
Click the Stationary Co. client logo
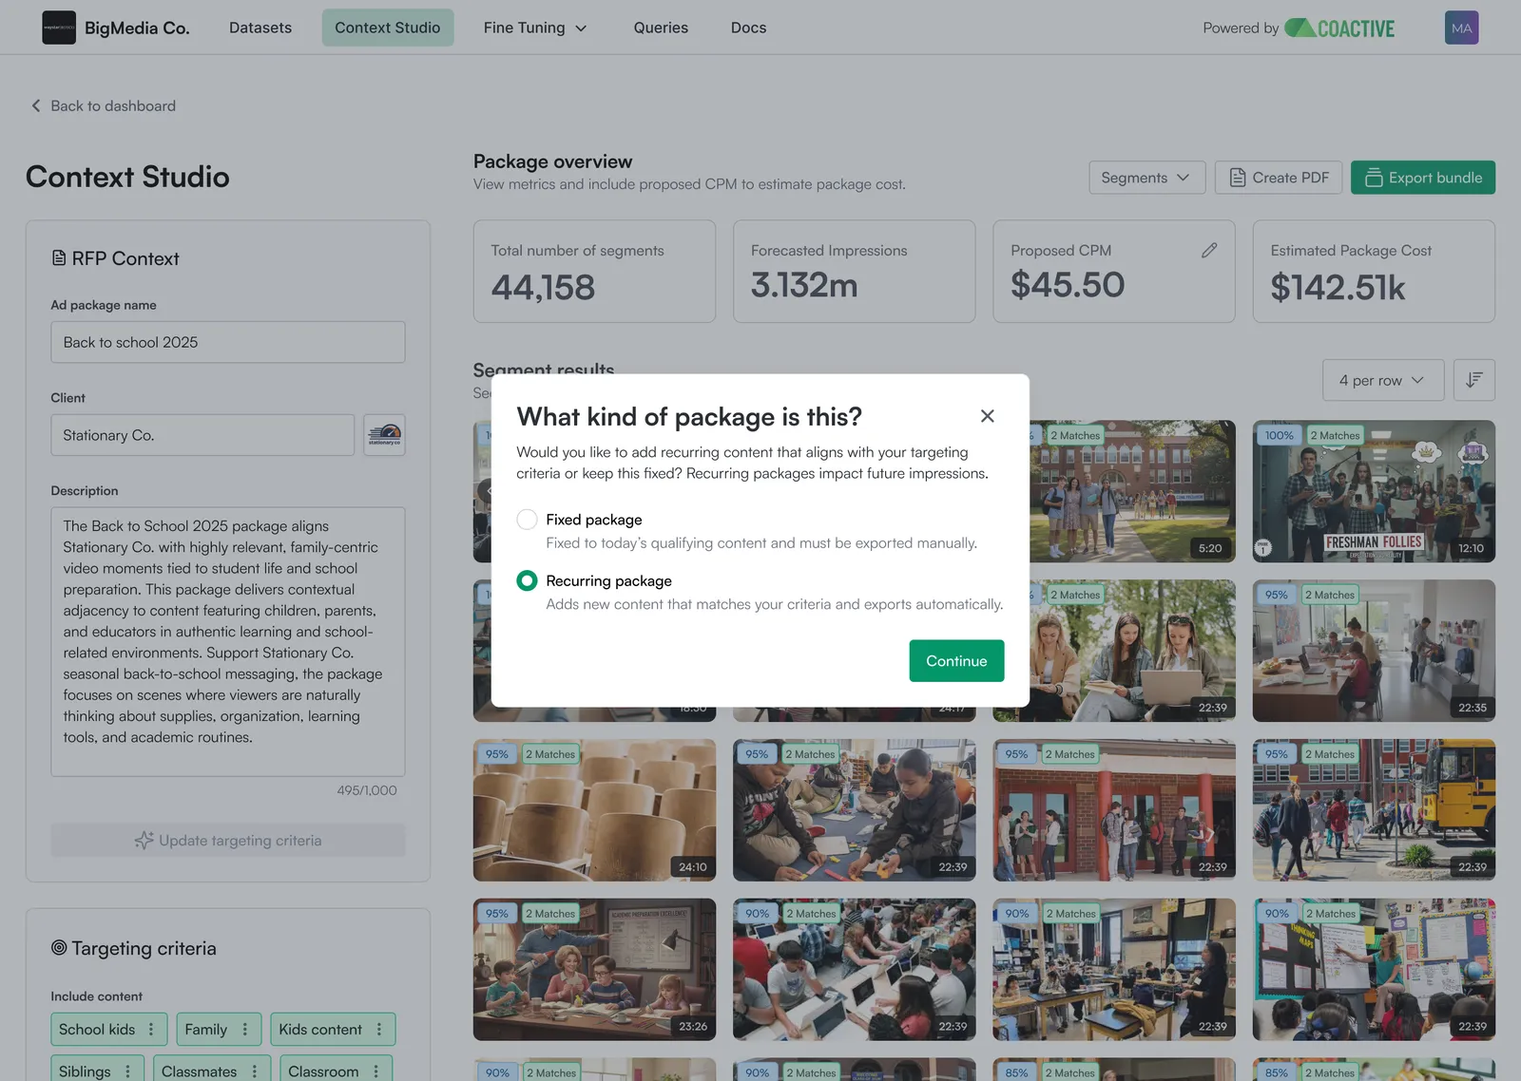coord(384,435)
